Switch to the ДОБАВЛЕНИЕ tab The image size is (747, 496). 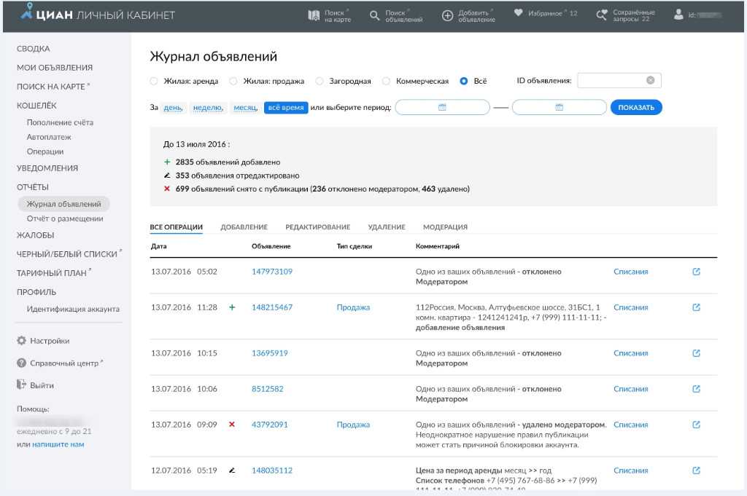244,227
